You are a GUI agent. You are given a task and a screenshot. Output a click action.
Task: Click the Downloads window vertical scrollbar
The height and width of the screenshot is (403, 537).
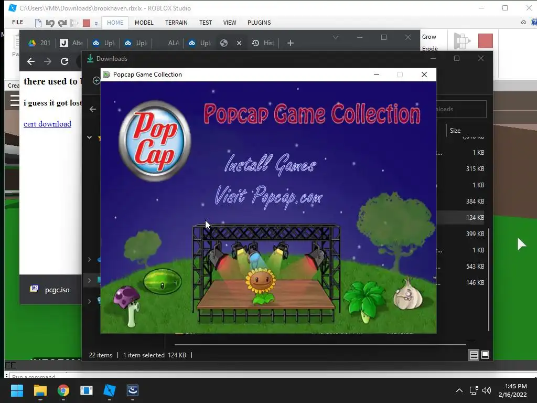tap(489, 279)
